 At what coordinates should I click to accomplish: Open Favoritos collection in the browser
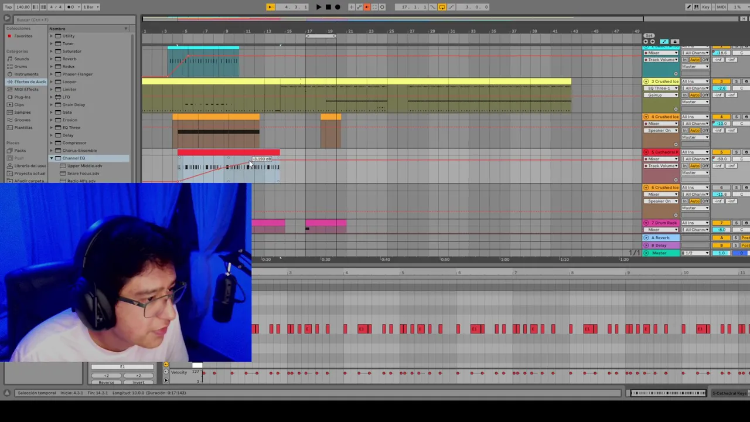click(x=23, y=36)
